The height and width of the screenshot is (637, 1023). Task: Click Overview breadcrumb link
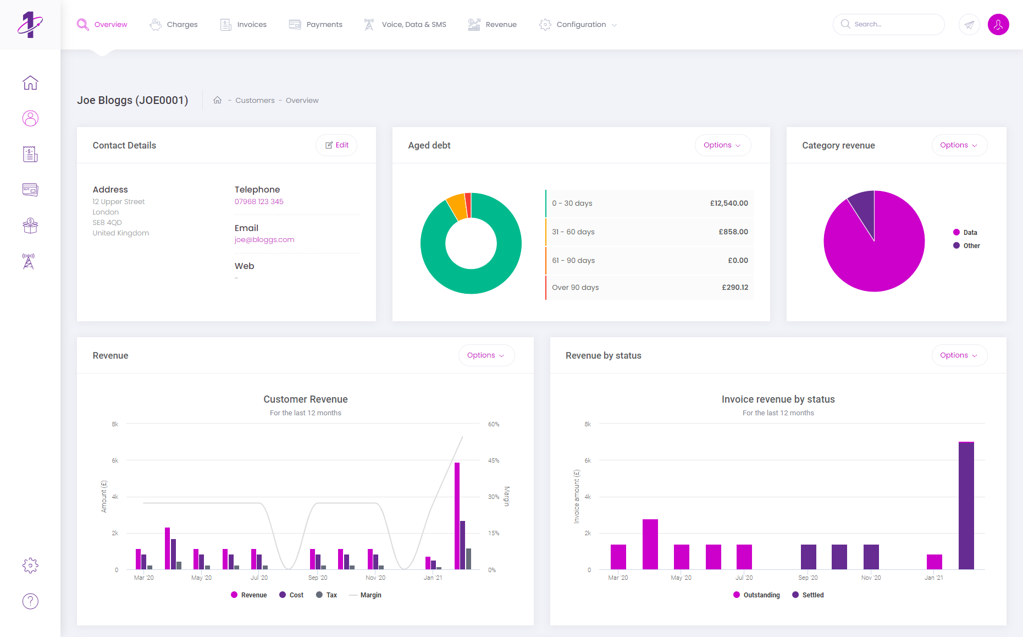tap(302, 100)
